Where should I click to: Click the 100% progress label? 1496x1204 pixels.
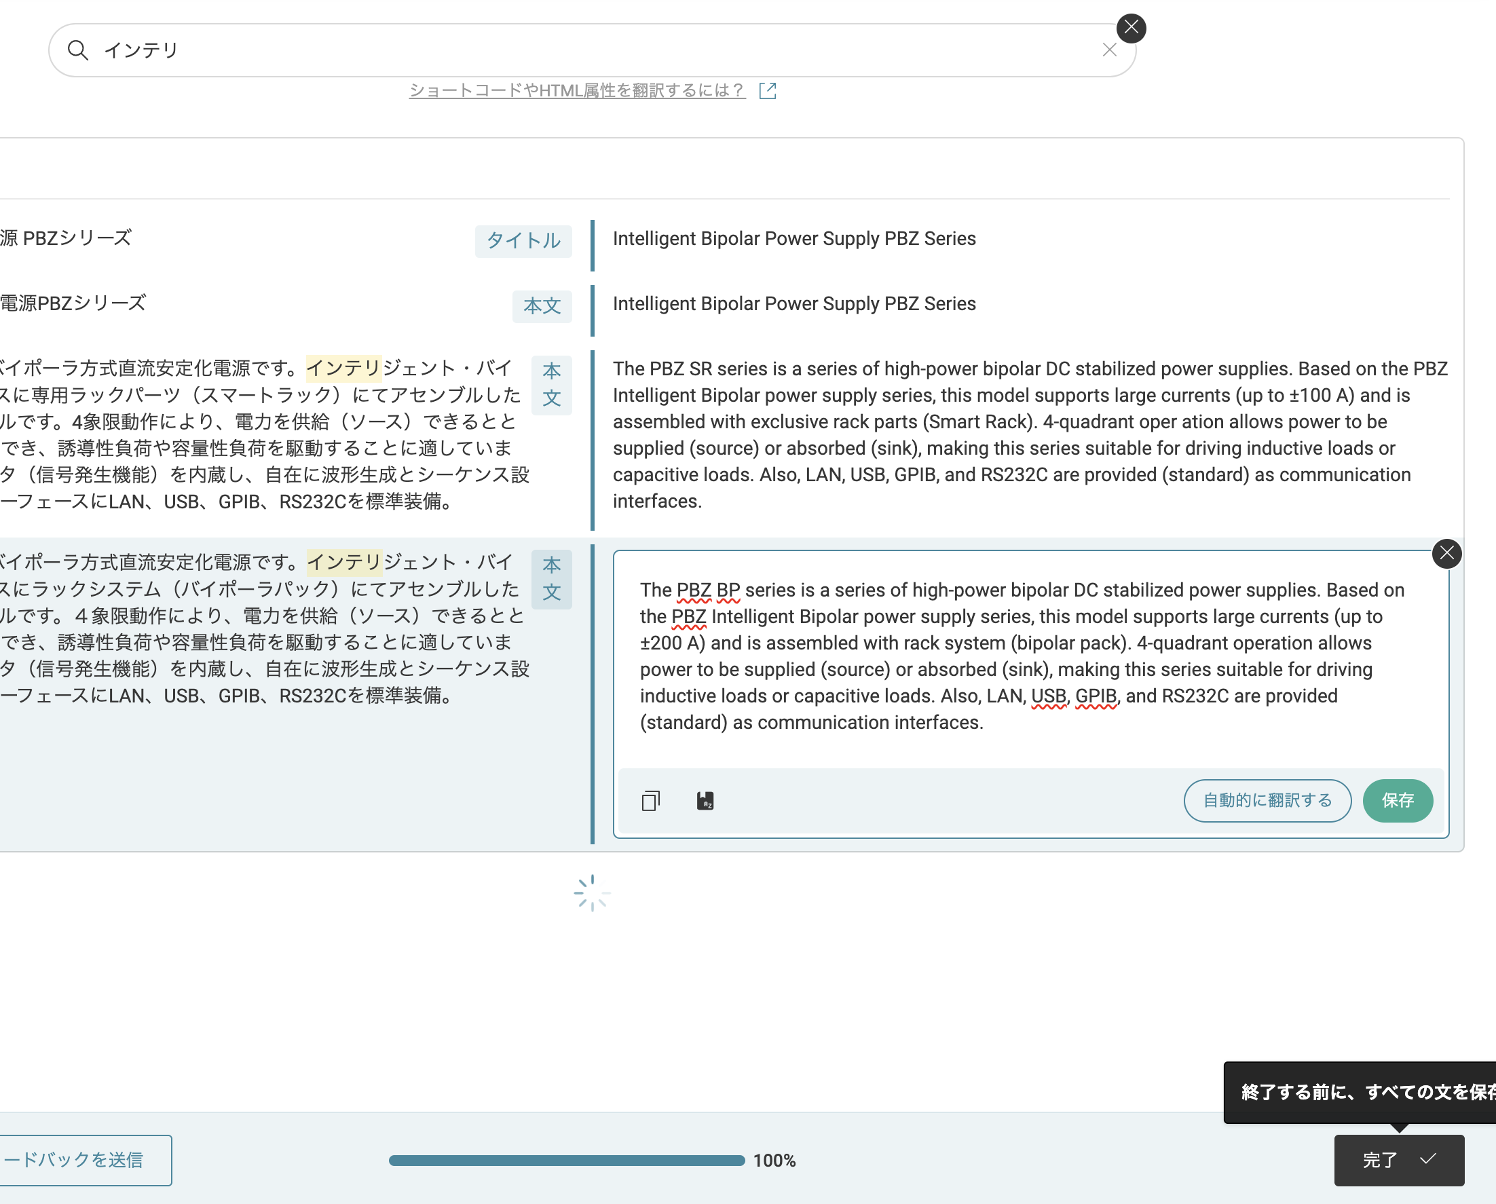[774, 1161]
